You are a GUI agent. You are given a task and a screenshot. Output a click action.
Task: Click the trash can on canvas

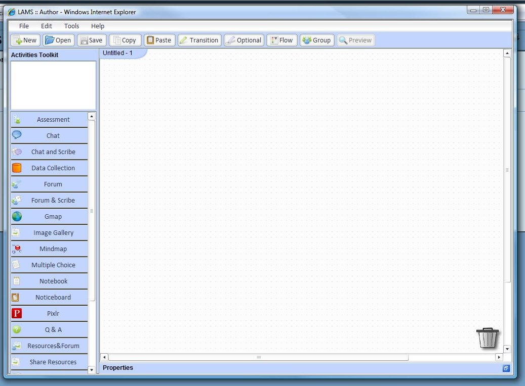(487, 337)
